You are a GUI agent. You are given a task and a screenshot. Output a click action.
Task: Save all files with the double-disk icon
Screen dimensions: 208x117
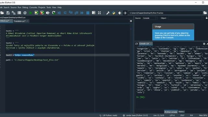[x=14, y=13]
